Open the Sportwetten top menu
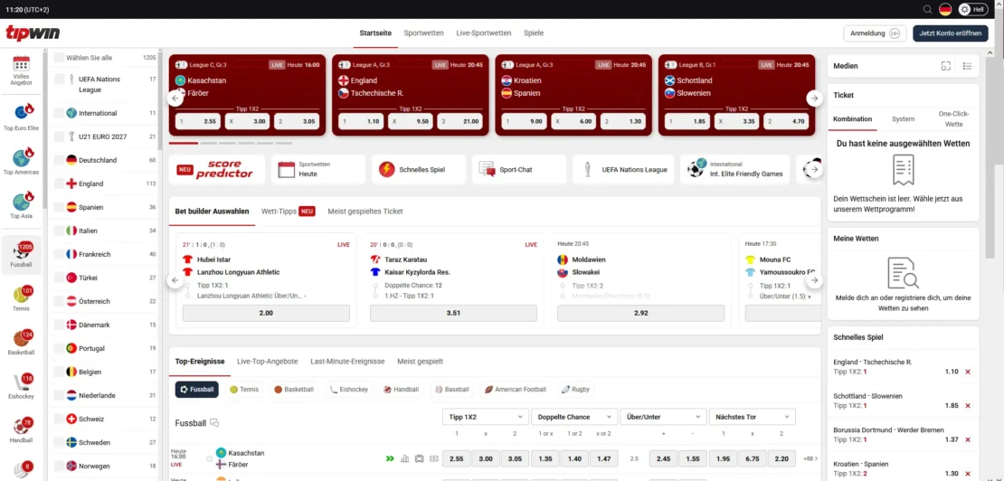This screenshot has height=481, width=1004. point(424,33)
